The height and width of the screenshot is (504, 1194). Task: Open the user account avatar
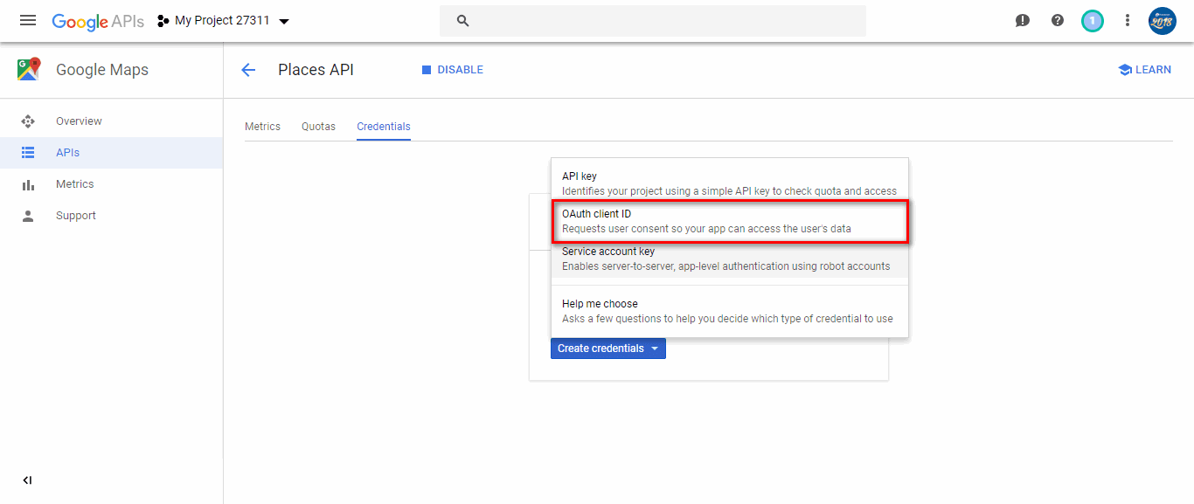point(1163,21)
